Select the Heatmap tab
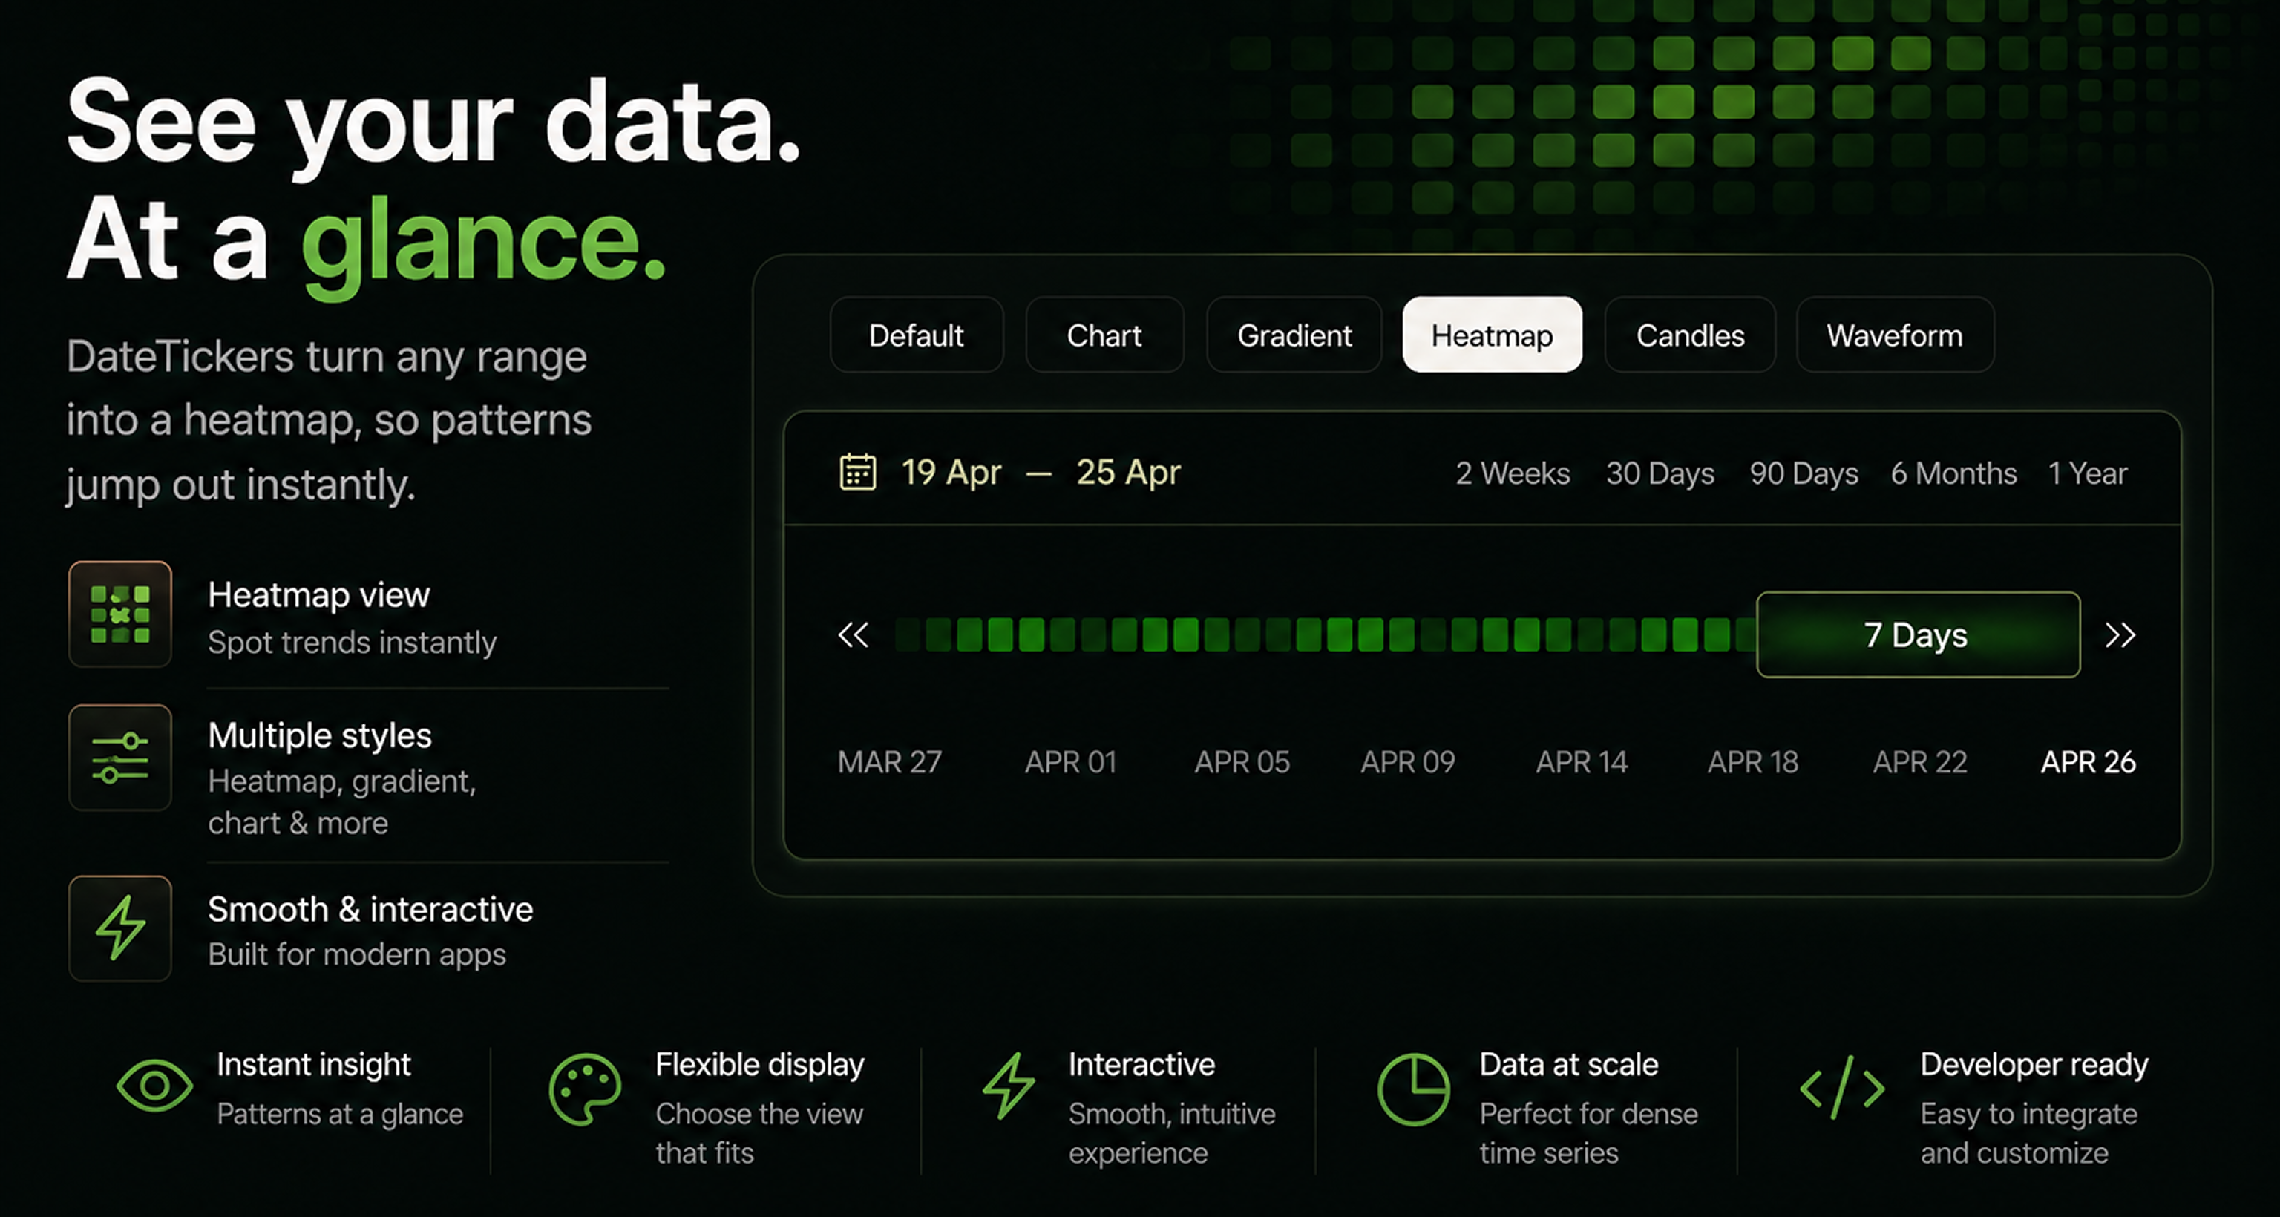 (x=1493, y=335)
